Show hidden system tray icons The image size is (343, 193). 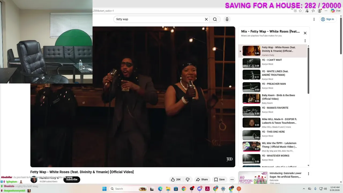(304, 189)
